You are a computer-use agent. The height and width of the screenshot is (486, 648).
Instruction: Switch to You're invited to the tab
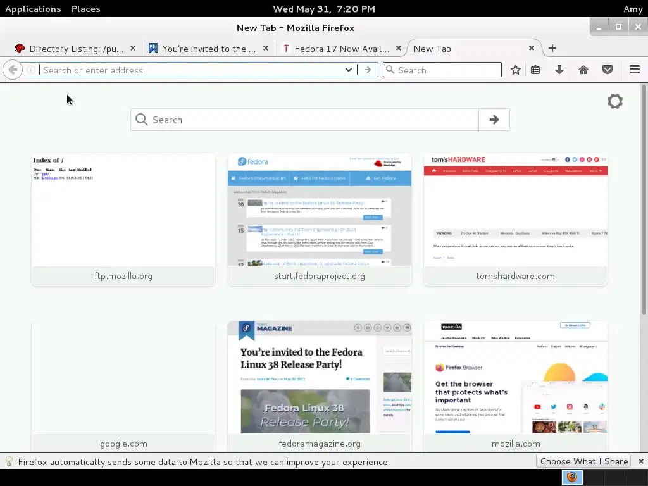209,49
